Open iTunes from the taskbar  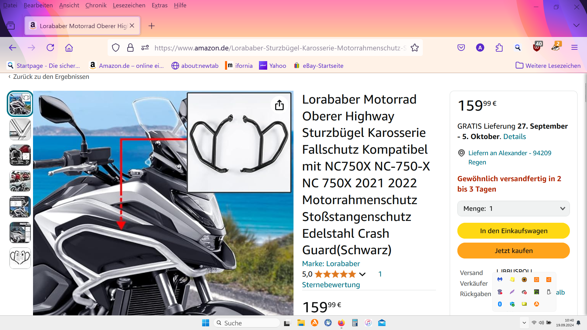368,323
